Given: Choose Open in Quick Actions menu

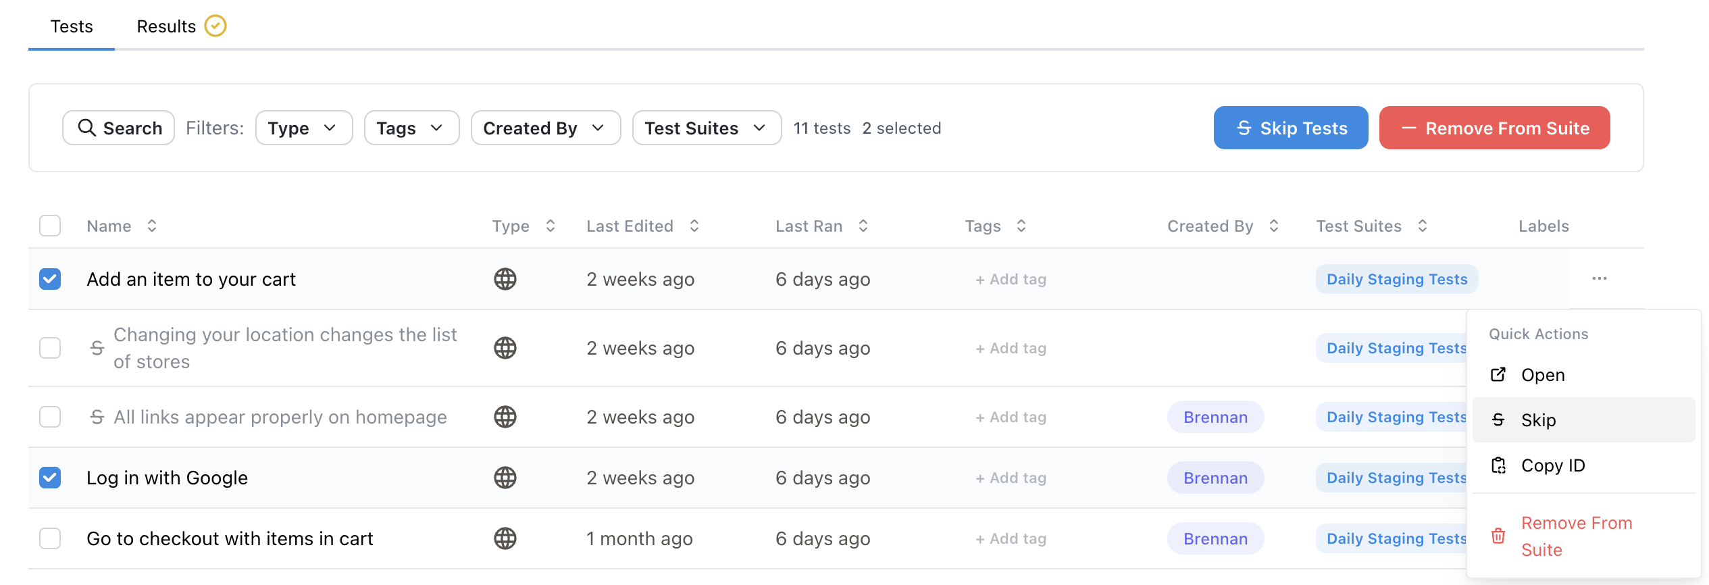Looking at the screenshot, I should pos(1583,375).
